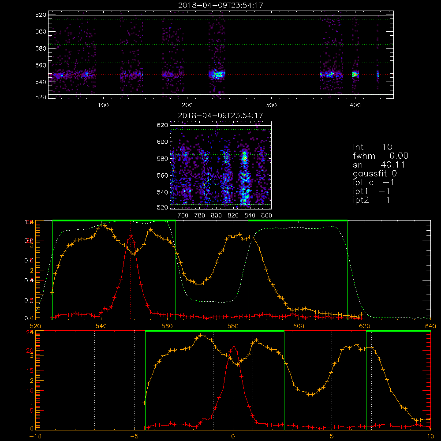Click y-axis label 600 on top spectrogram
441x441 pixels.
[41, 31]
